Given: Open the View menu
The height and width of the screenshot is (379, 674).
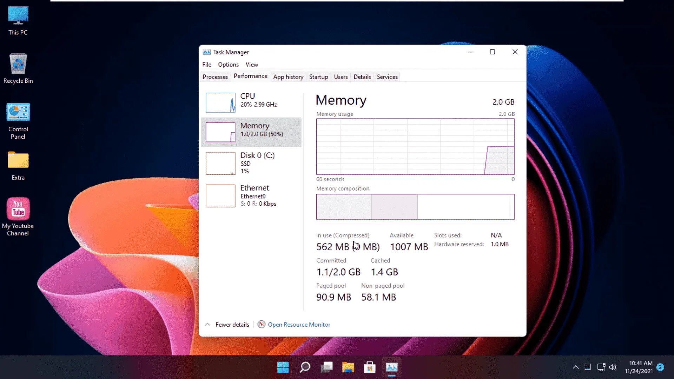Looking at the screenshot, I should pos(252,65).
